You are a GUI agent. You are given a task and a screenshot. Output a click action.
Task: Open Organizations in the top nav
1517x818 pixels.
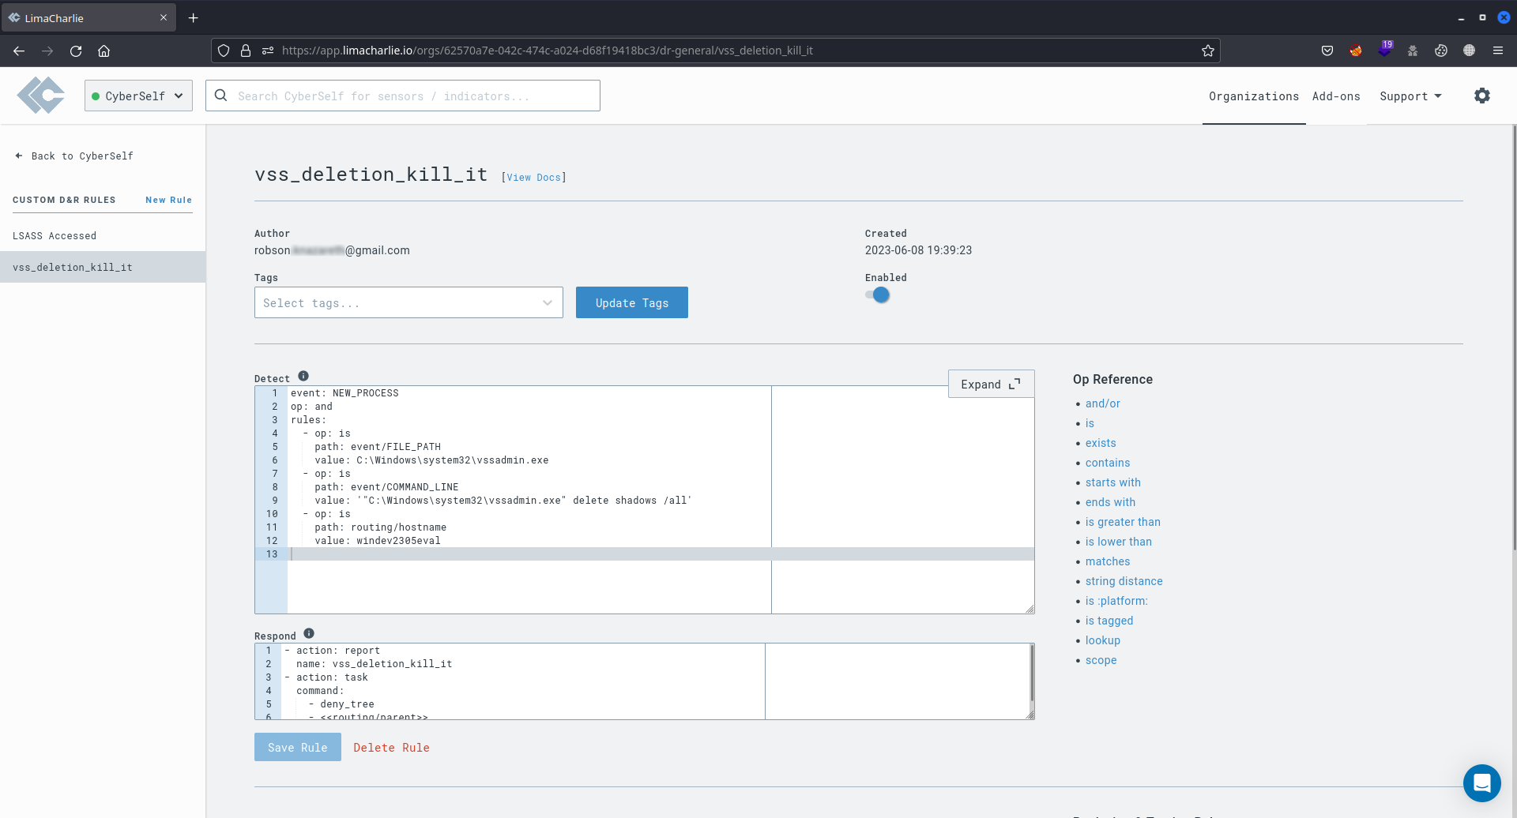pyautogui.click(x=1254, y=96)
